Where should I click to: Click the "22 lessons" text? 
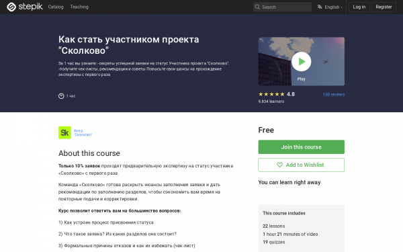(x=274, y=226)
